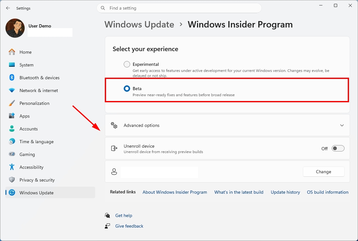Click the Experimental option description text

(231, 73)
